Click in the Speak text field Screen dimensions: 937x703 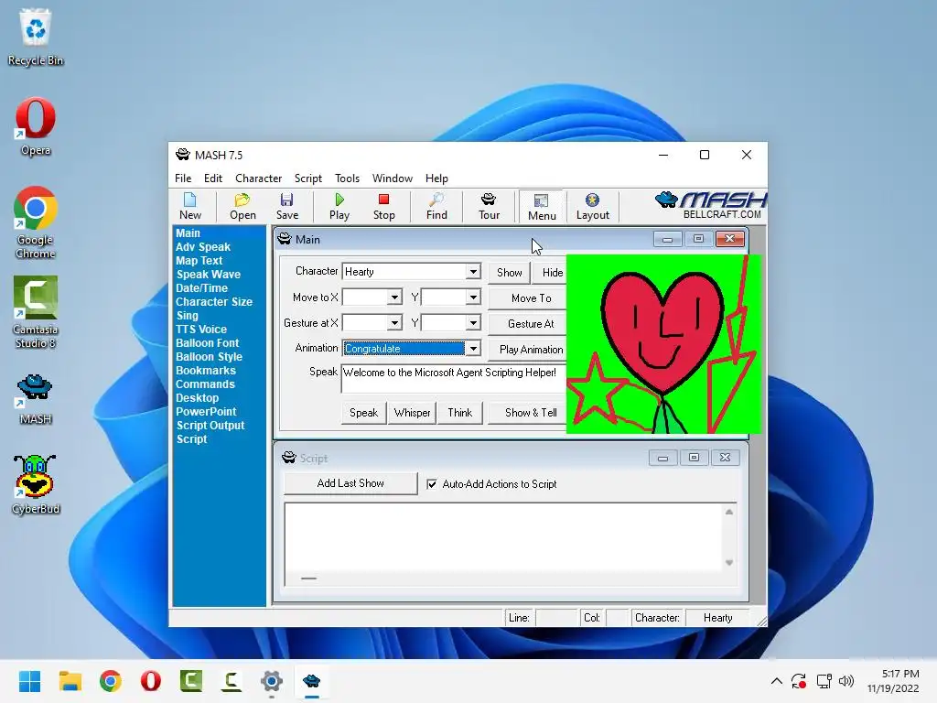coord(454,378)
